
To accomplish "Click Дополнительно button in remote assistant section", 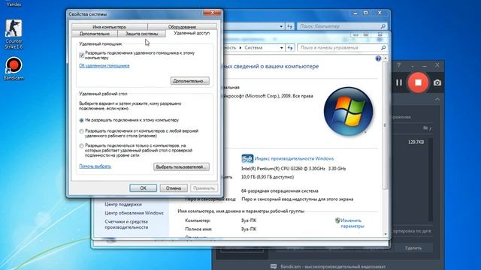I will (x=190, y=81).
